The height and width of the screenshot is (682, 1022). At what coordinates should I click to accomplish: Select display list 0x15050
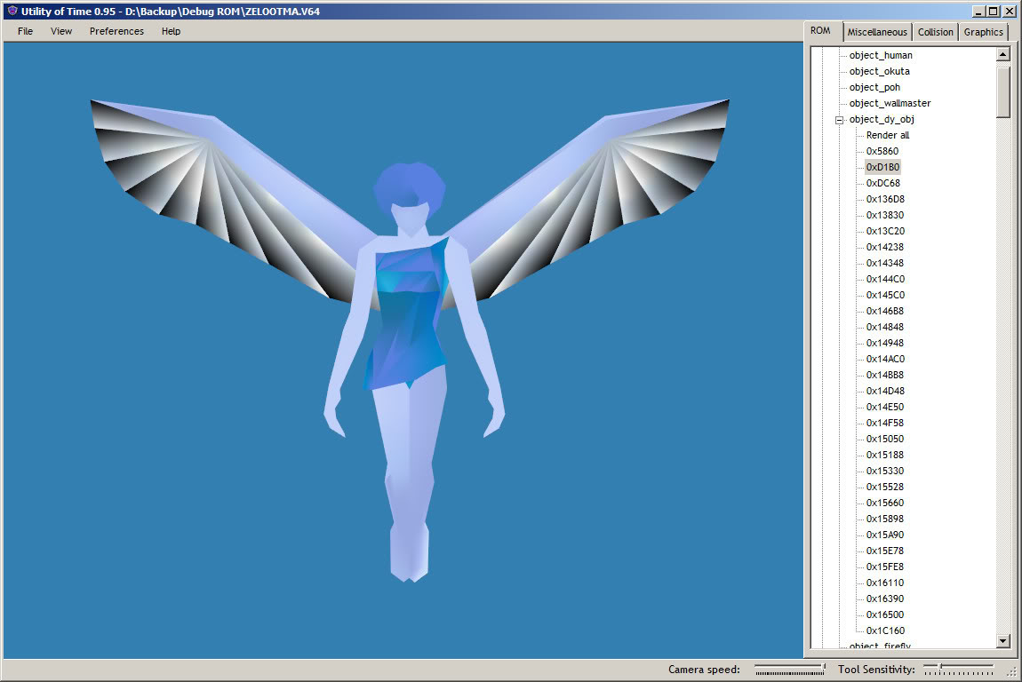[885, 439]
